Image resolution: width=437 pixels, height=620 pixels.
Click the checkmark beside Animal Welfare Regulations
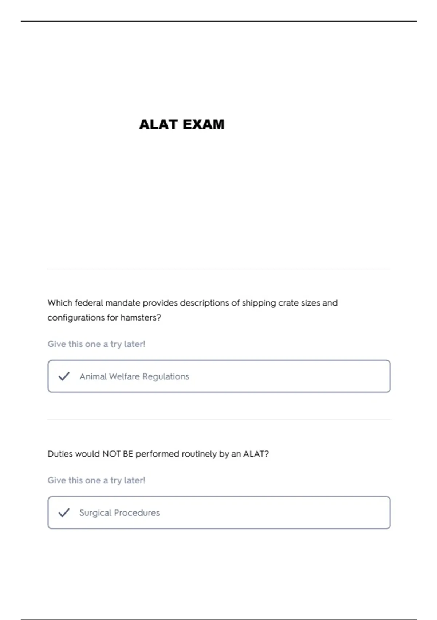point(64,376)
